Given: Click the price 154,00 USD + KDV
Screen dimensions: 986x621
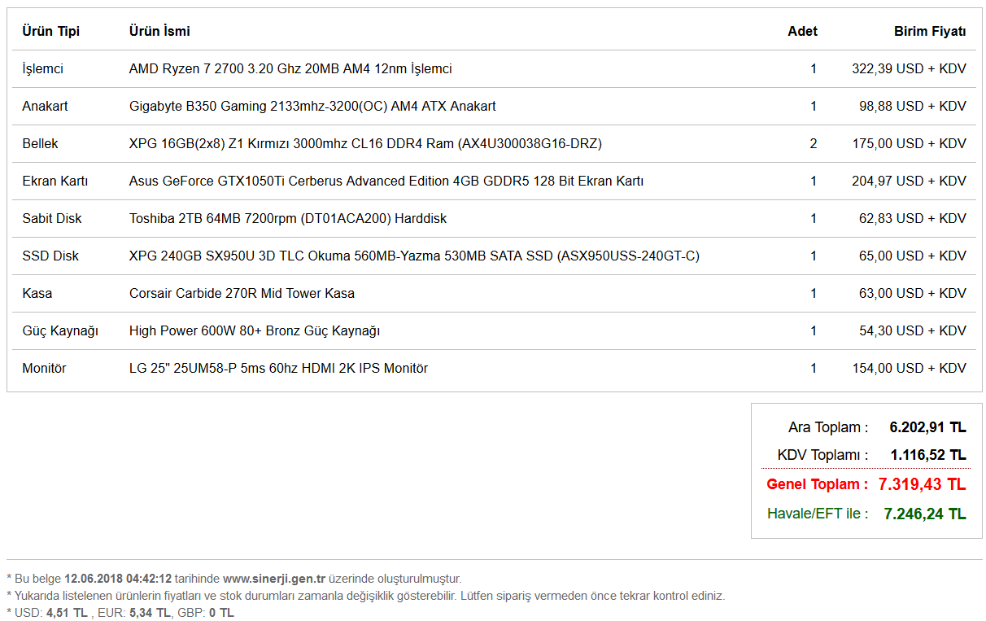Looking at the screenshot, I should pos(909,369).
